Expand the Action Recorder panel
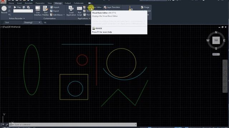Image resolution: width=229 pixels, height=128 pixels. click(17, 18)
